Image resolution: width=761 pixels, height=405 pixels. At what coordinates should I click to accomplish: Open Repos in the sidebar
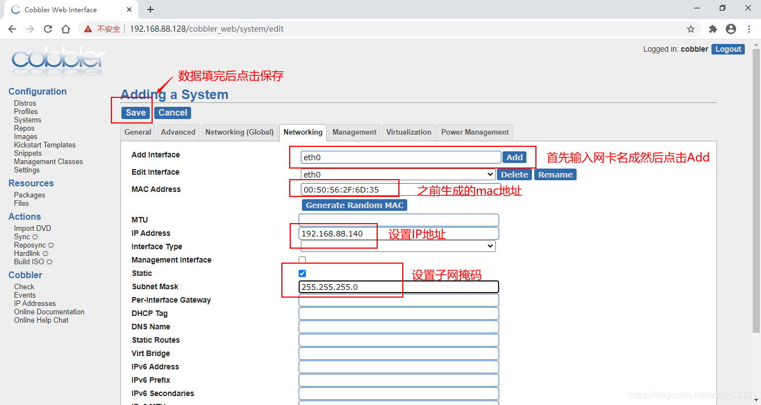(x=24, y=128)
